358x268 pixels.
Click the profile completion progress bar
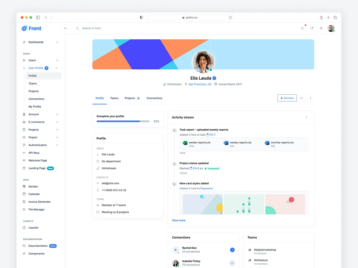123,121
